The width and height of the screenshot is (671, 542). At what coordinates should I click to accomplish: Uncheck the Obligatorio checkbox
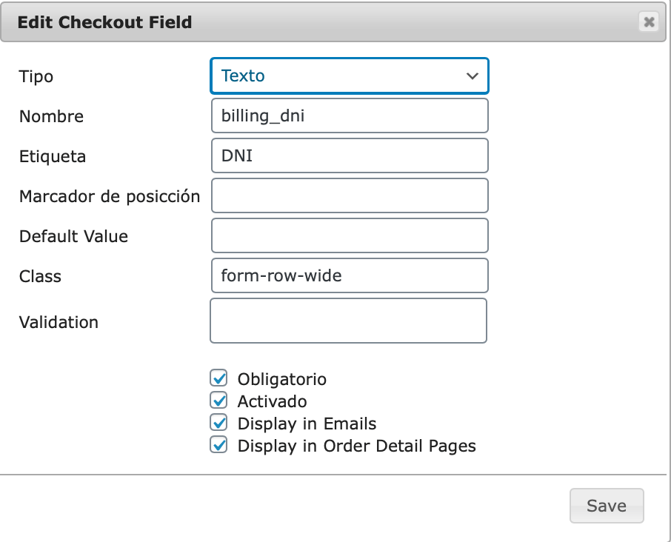pos(218,378)
